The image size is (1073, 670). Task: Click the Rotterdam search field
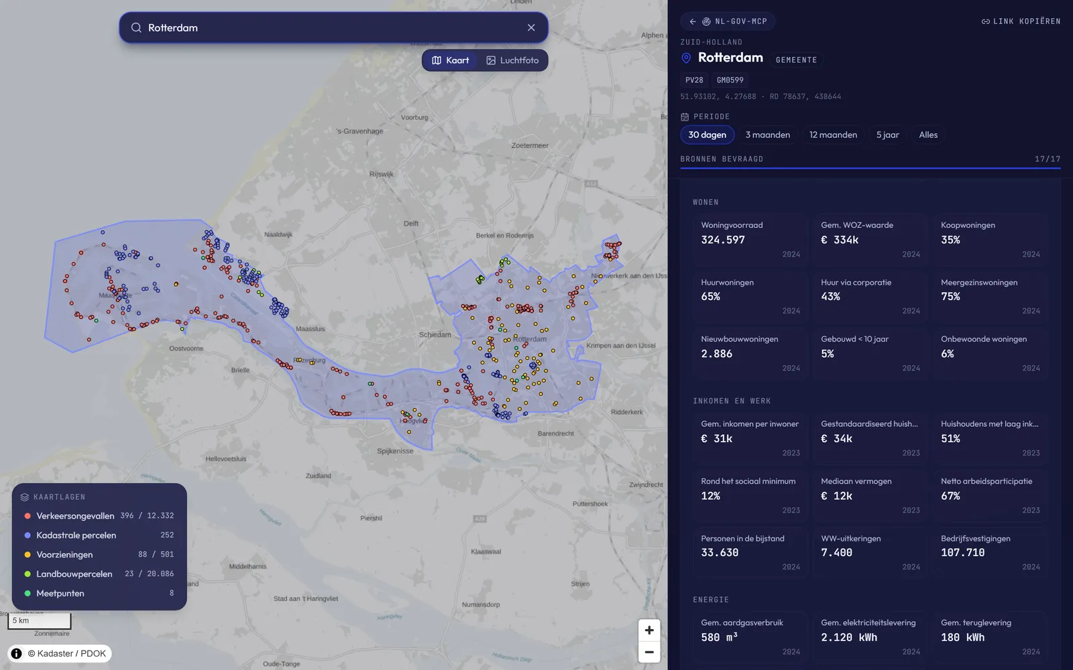pyautogui.click(x=333, y=27)
